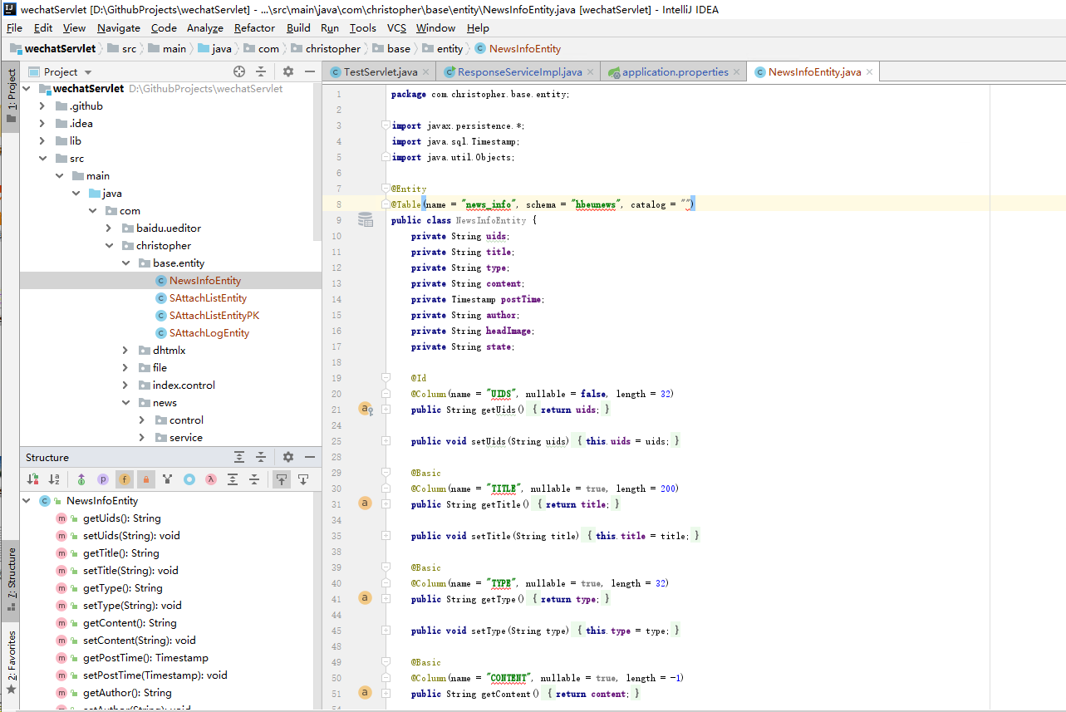Open the Settings gear in Project panel
Viewport: 1066px width, 712px height.
(x=287, y=71)
